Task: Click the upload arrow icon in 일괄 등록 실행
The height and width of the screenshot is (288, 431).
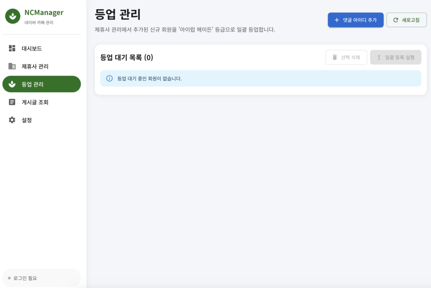Action: click(x=379, y=57)
